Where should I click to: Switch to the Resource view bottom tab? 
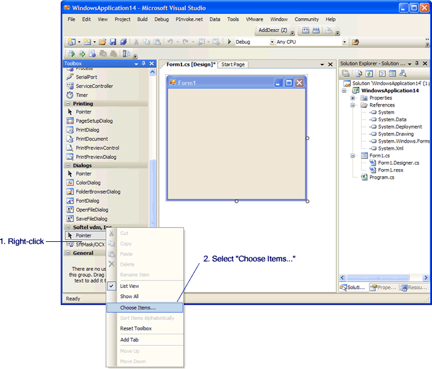pos(415,288)
